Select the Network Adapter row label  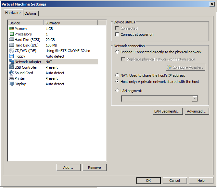coord(28,62)
